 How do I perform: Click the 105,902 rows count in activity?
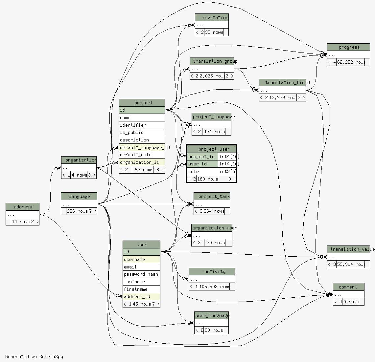[214, 287]
